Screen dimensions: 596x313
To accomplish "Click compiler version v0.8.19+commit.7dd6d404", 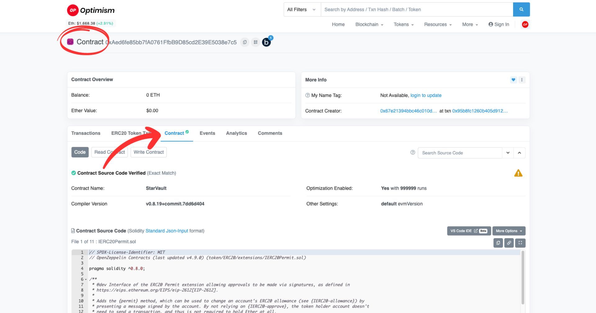I will coord(175,204).
